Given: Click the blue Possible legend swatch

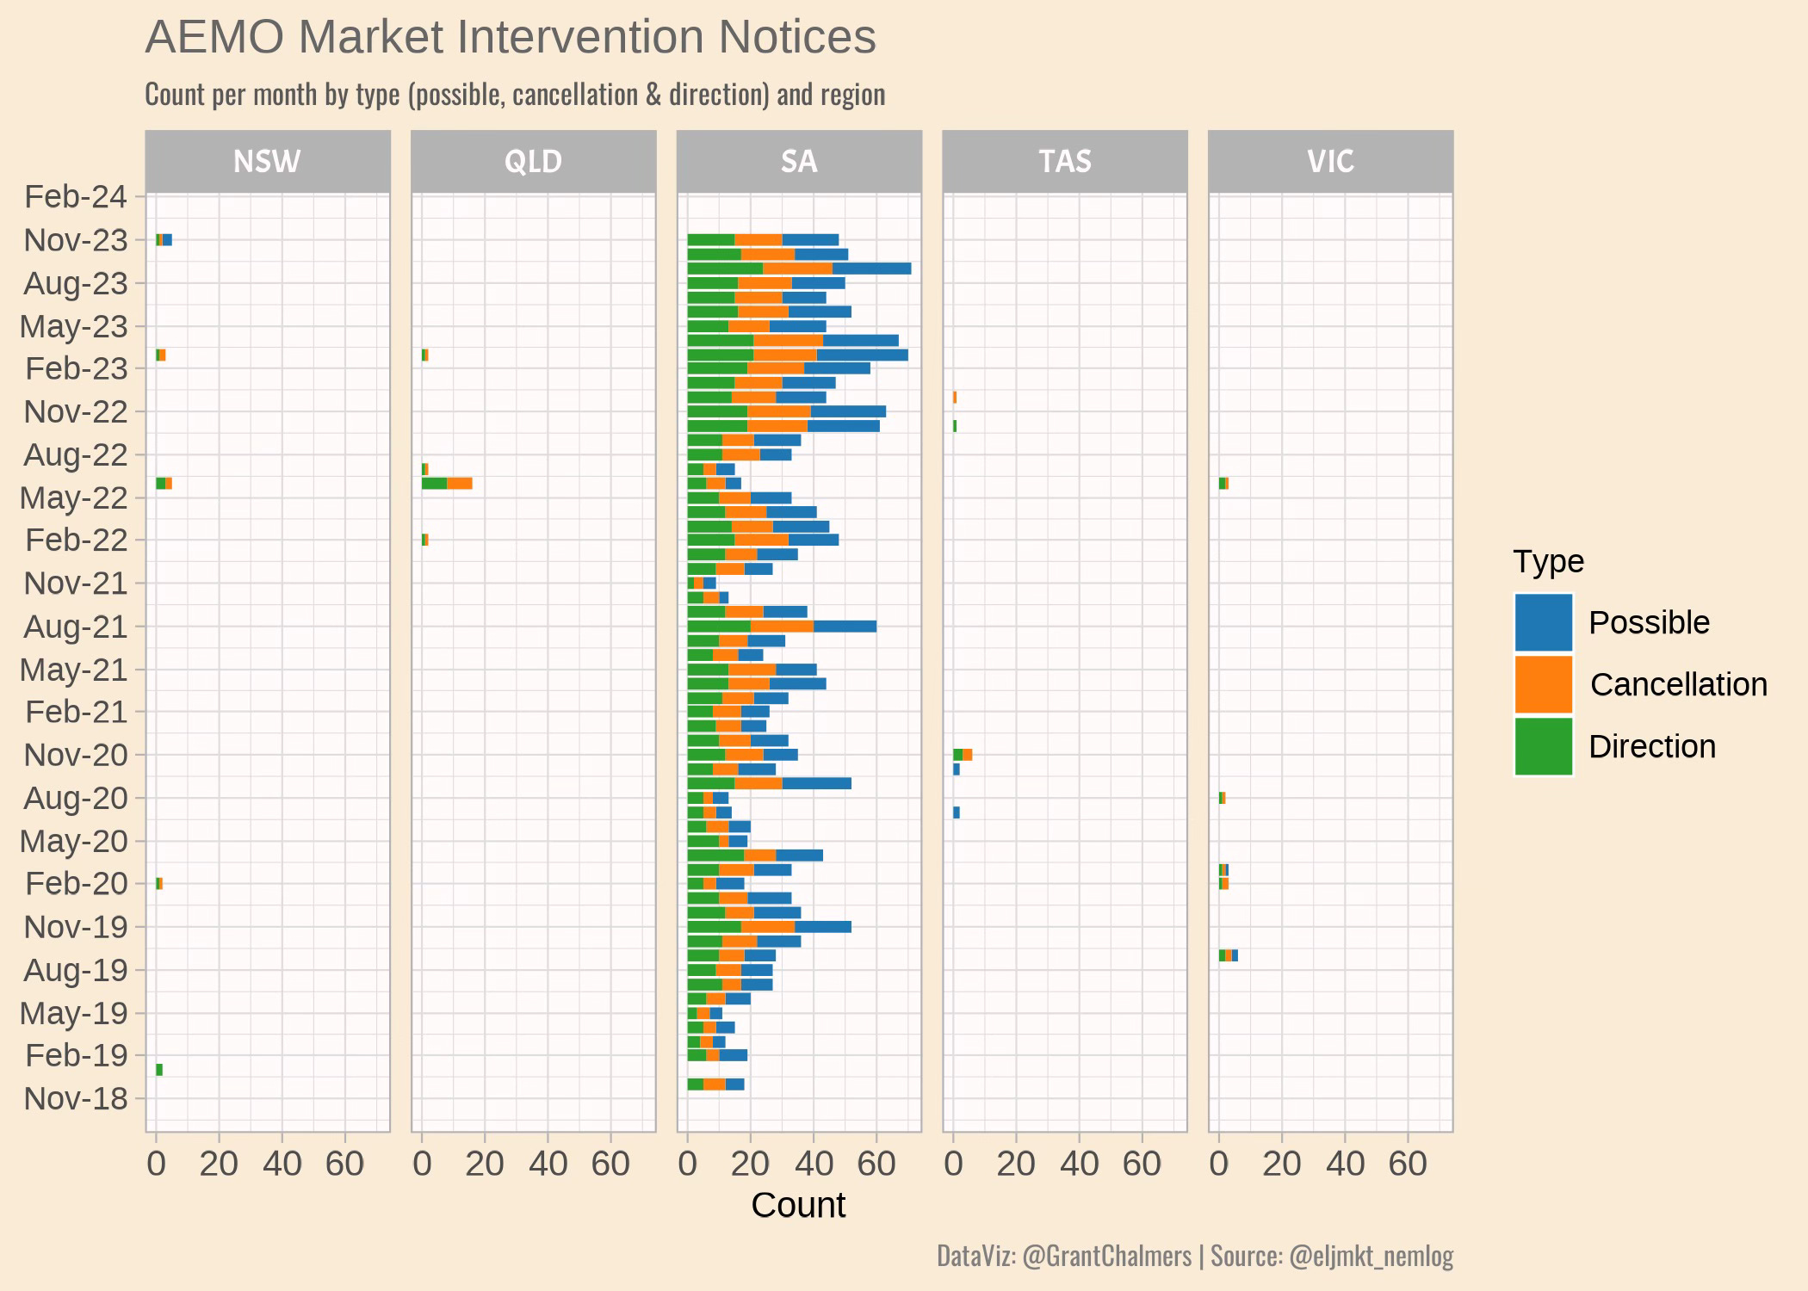Looking at the screenshot, I should pos(1543,622).
